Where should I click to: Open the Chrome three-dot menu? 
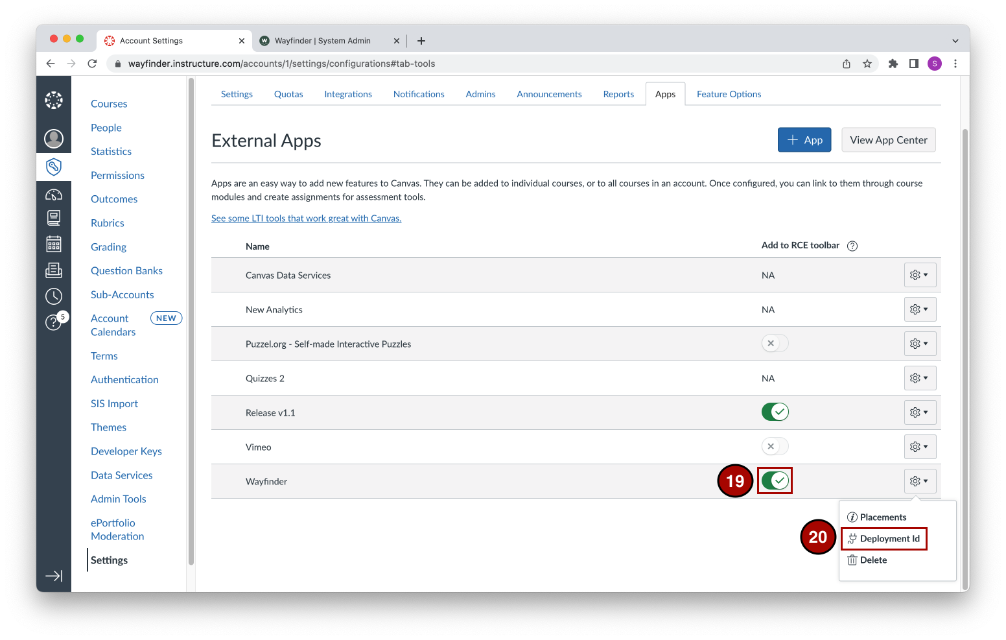[955, 64]
